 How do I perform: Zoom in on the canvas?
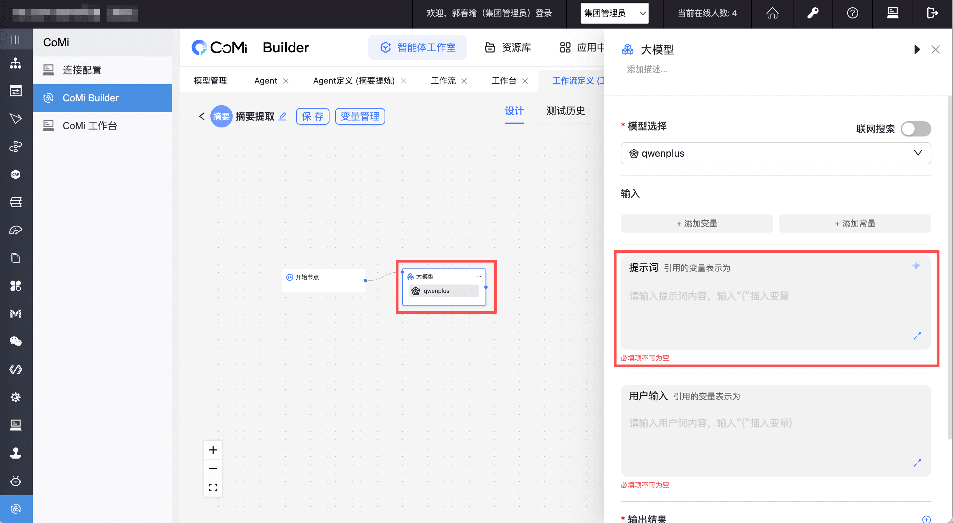(213, 450)
